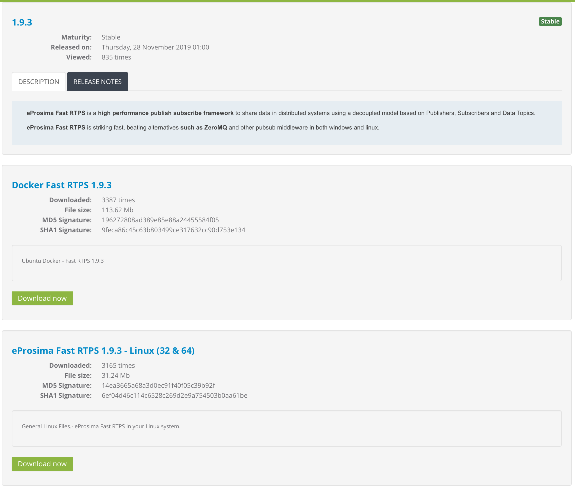Select the '3165 times' download count
Image resolution: width=575 pixels, height=487 pixels.
tap(118, 365)
